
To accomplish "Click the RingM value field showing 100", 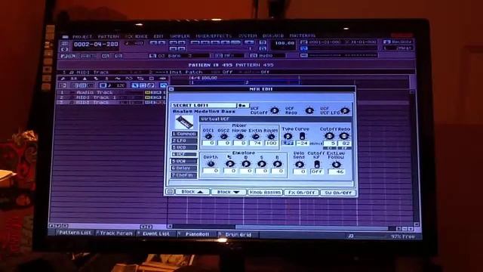I will [x=271, y=143].
